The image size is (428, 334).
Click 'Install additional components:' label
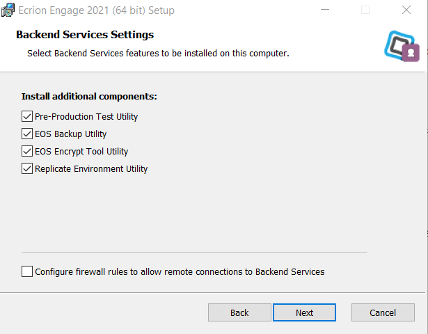point(89,96)
